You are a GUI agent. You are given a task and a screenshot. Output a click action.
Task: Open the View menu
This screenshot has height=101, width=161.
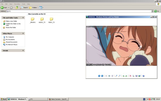[11, 4]
